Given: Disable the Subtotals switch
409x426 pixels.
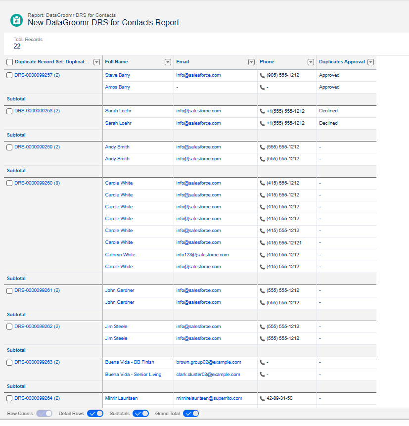Looking at the screenshot, I should [x=140, y=414].
